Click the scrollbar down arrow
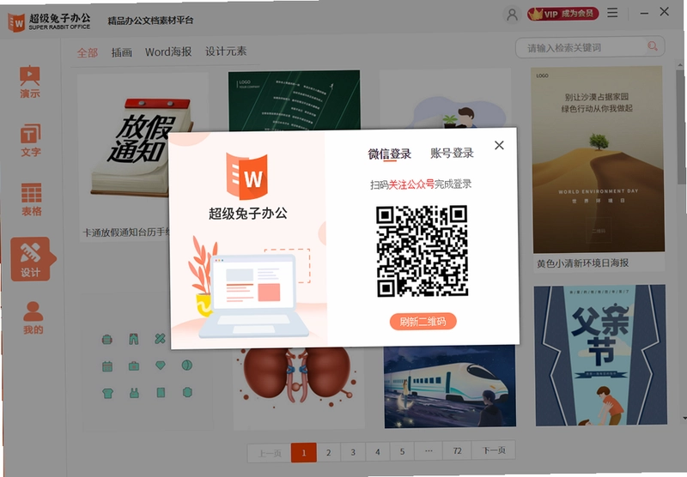Screen dimensions: 687x477 [x=684, y=419]
